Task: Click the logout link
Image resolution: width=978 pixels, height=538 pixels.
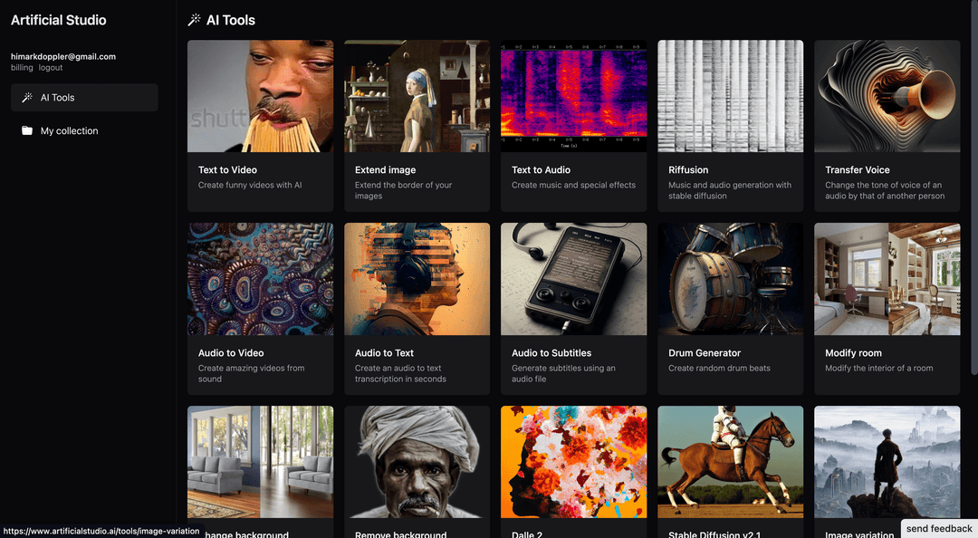Action: (51, 68)
